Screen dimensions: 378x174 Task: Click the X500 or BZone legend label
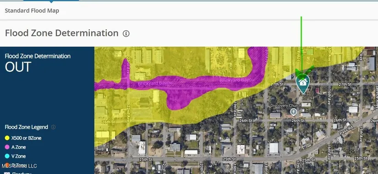[26, 138]
